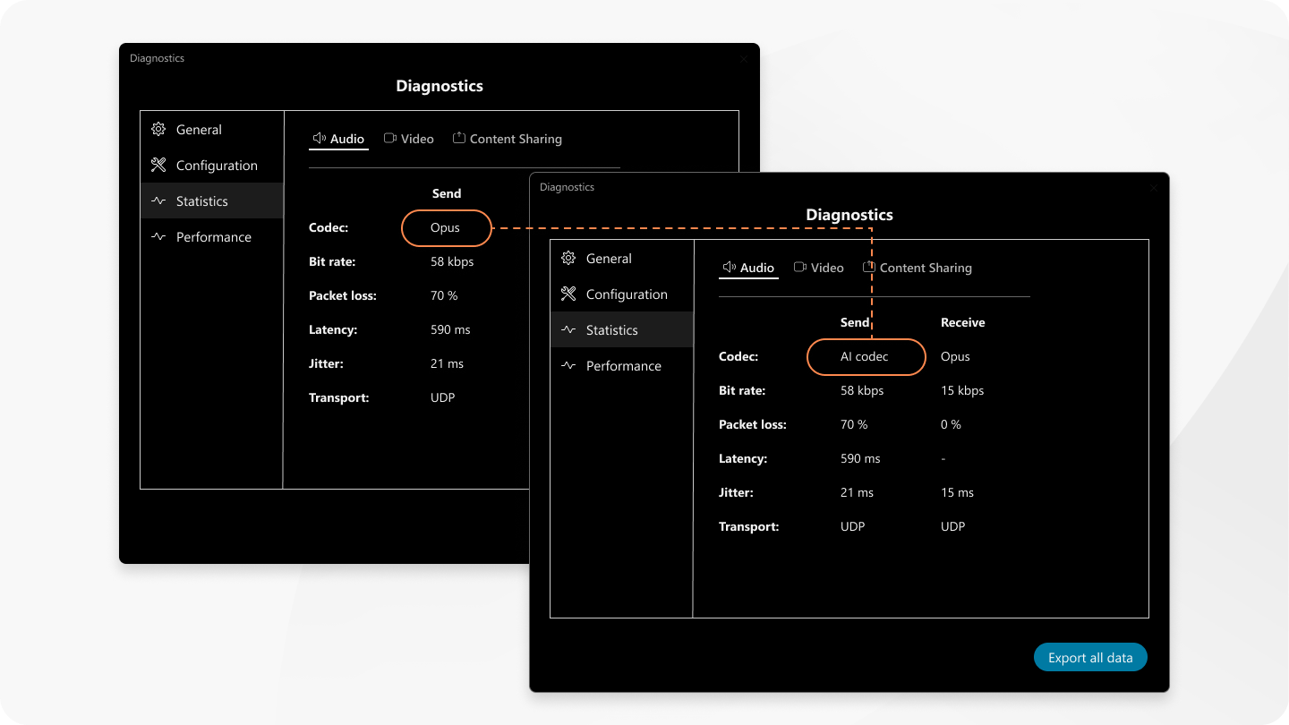
Task: Click 590 ms latency in front window
Action: [x=860, y=458]
